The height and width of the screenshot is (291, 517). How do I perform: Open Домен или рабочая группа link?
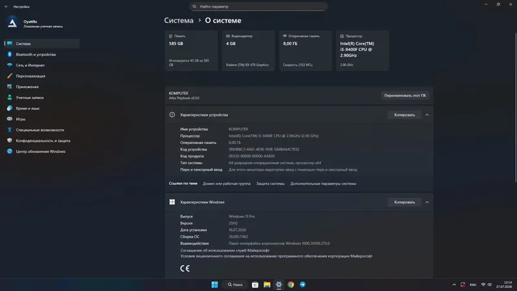click(x=227, y=184)
